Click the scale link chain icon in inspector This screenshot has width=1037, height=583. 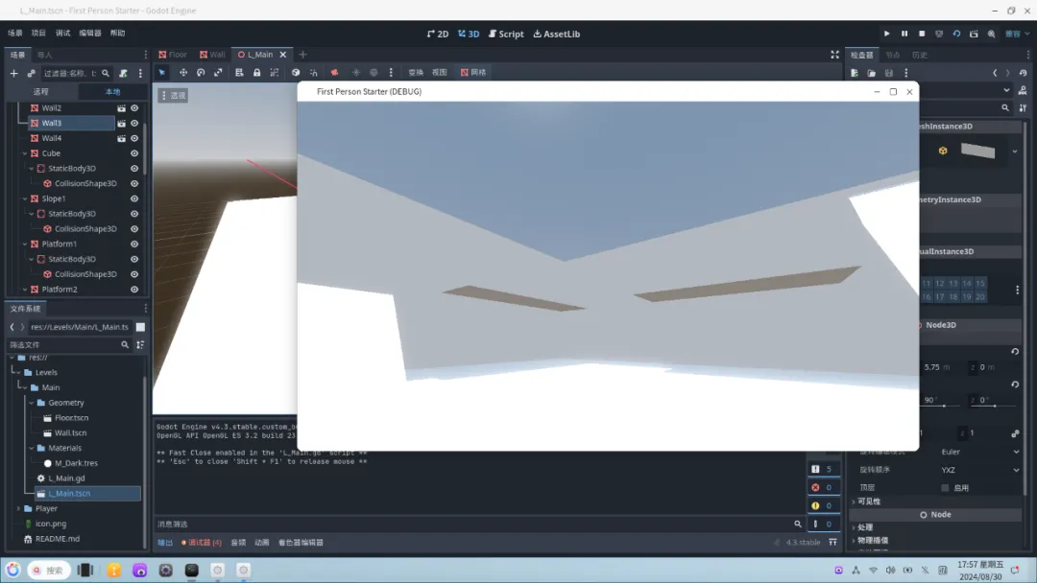[1015, 433]
